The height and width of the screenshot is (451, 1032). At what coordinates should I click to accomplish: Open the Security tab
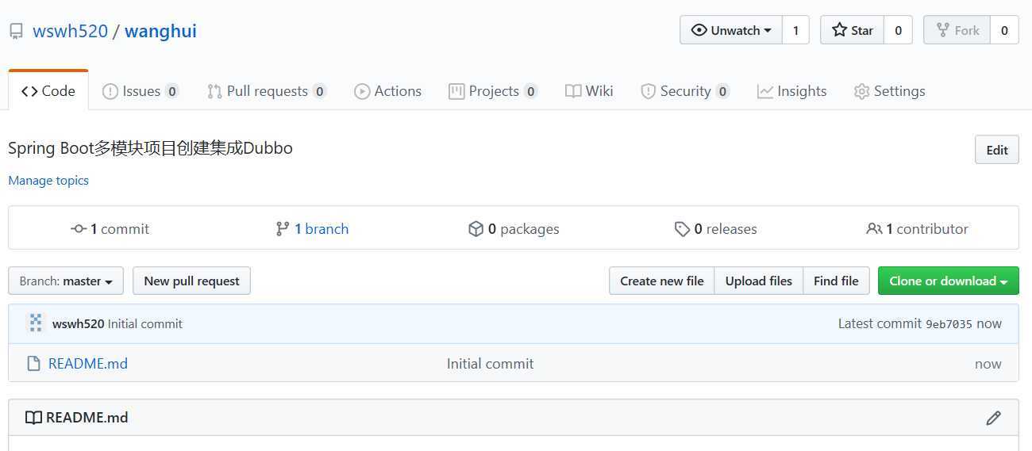coord(685,91)
